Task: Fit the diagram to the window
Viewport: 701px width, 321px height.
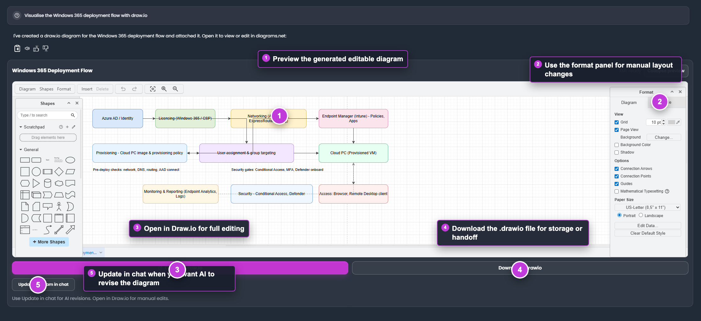Action: click(153, 89)
